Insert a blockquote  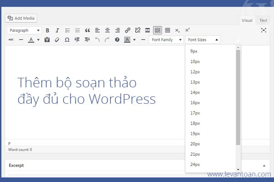pos(87,30)
